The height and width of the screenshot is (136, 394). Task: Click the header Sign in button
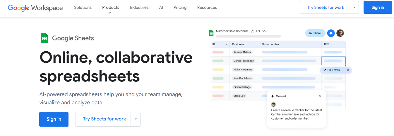click(378, 7)
